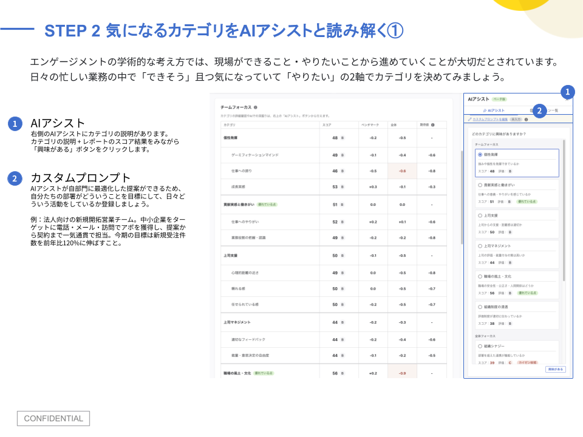Click info icon beside チームフォーカス heading
583x437 pixels.
click(x=256, y=107)
